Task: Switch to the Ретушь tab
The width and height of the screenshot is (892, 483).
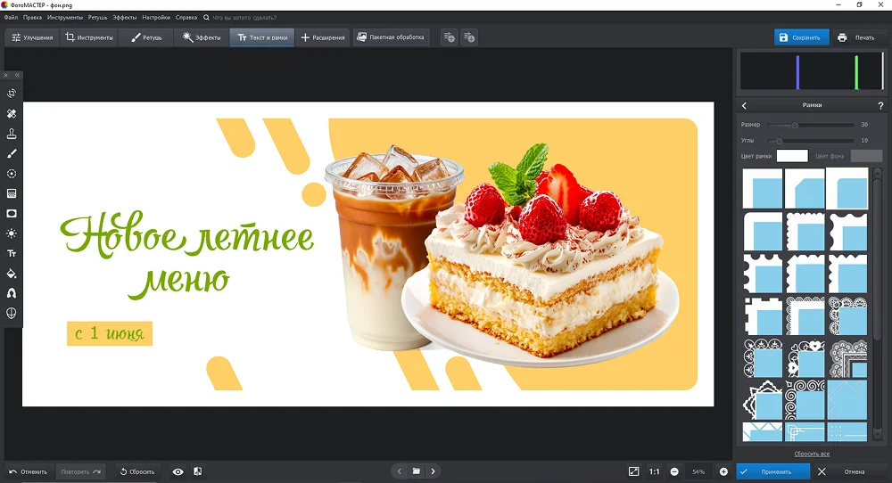Action: [147, 37]
